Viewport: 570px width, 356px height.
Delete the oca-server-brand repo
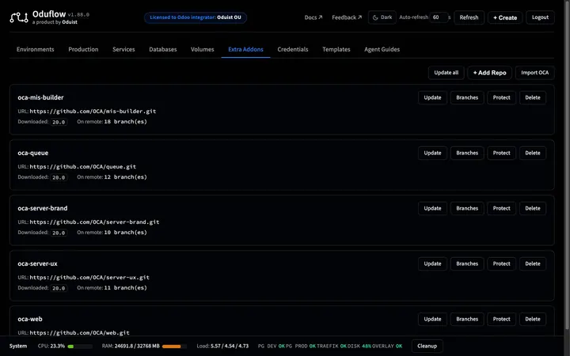point(533,209)
